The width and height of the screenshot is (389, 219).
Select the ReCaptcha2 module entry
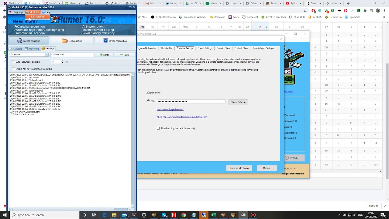(37, 17)
